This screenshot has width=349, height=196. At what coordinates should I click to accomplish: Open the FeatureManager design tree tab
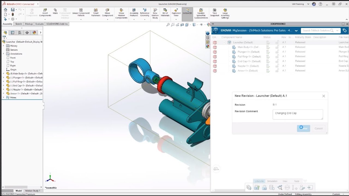pos(5,32)
